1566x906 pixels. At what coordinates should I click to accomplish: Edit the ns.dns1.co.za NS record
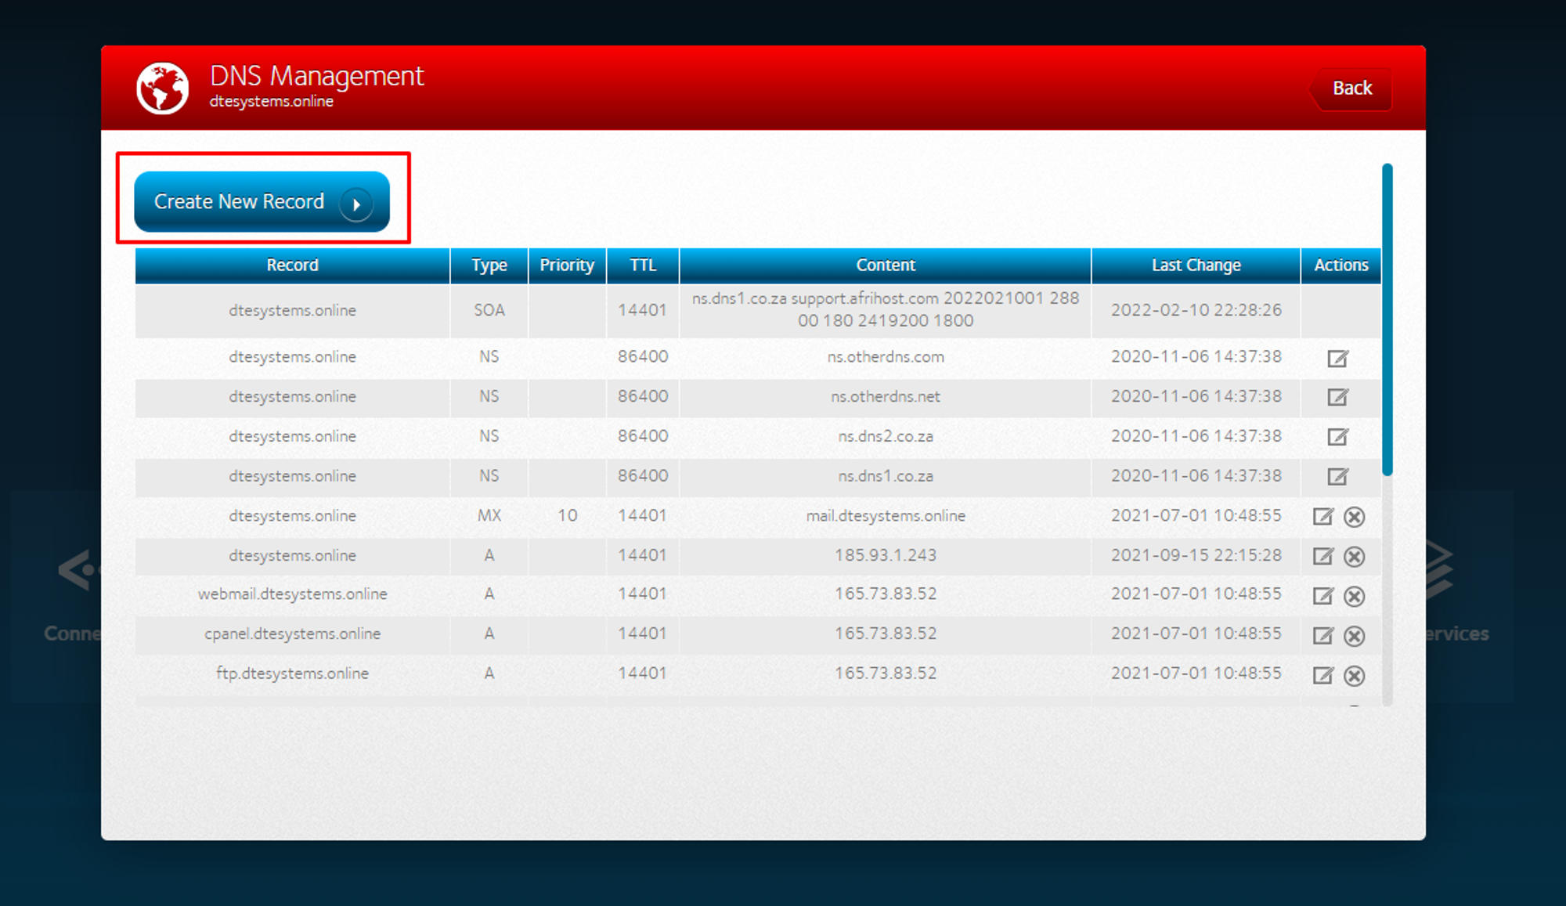point(1337,476)
